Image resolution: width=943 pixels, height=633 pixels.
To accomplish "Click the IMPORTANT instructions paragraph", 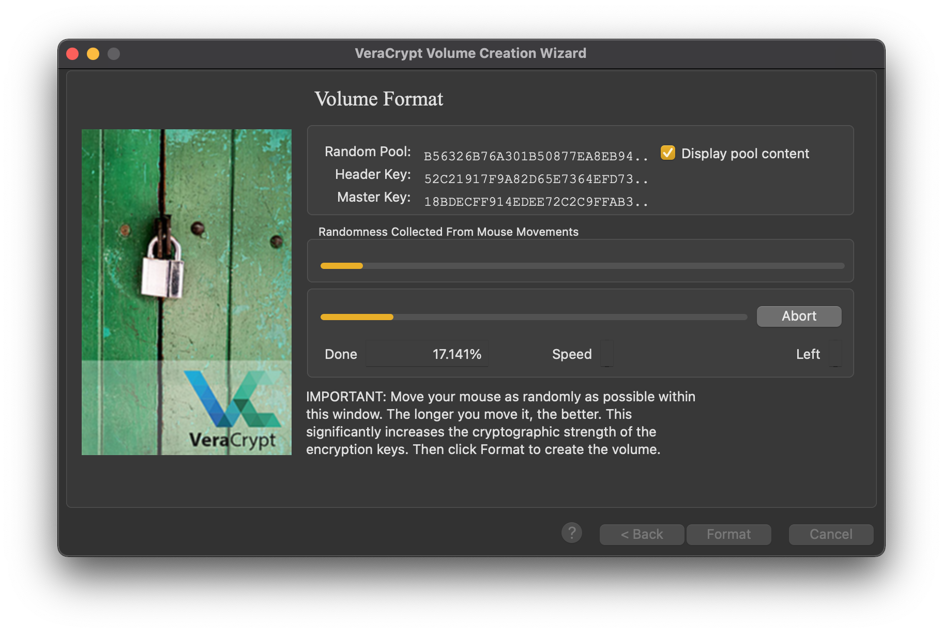I will pos(500,423).
